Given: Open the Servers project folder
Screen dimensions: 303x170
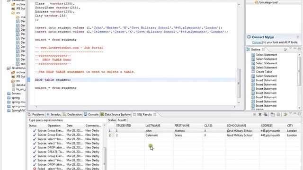Looking at the screenshot, I should coord(14,93).
